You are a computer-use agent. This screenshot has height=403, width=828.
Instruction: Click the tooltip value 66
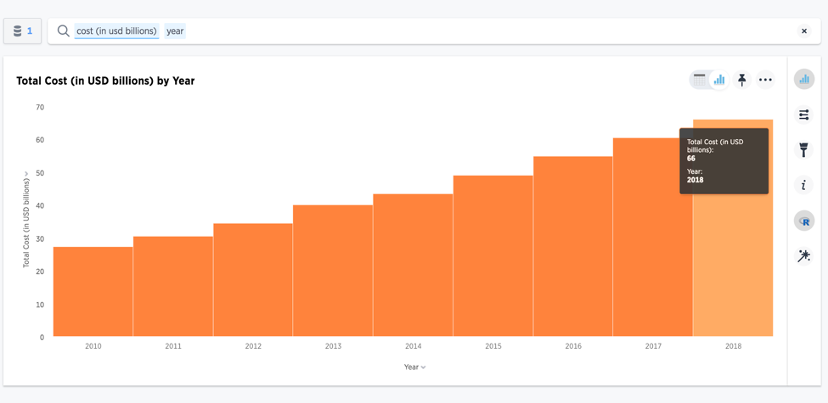pyautogui.click(x=691, y=159)
